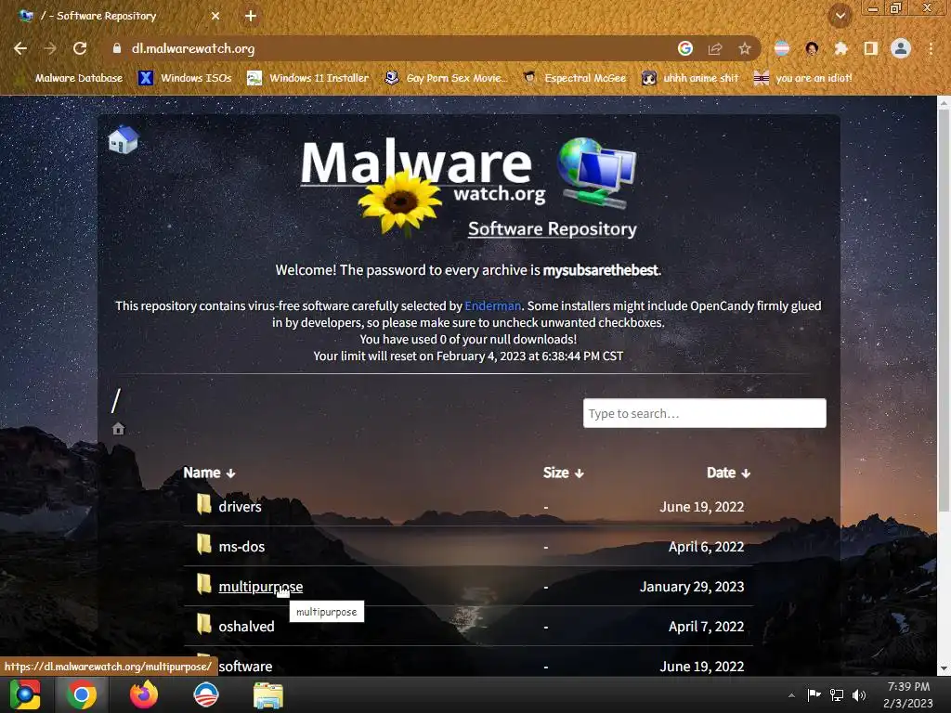Click the network tray icon

coord(837,694)
